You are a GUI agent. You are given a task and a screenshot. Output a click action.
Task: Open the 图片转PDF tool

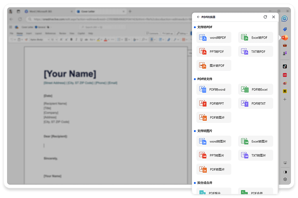pos(214,65)
